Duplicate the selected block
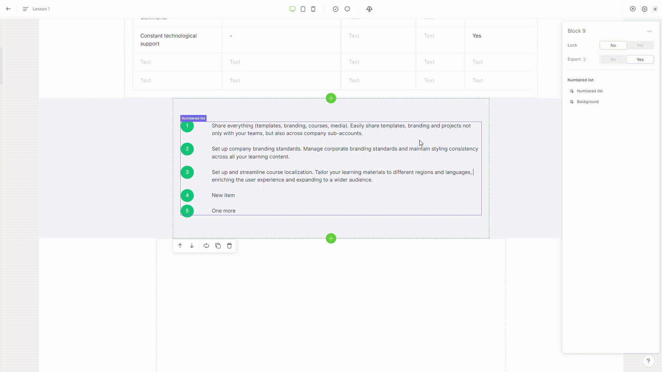The image size is (662, 372). (218, 246)
